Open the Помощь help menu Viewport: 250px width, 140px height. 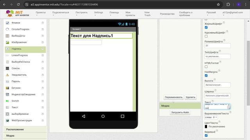pos(114,14)
